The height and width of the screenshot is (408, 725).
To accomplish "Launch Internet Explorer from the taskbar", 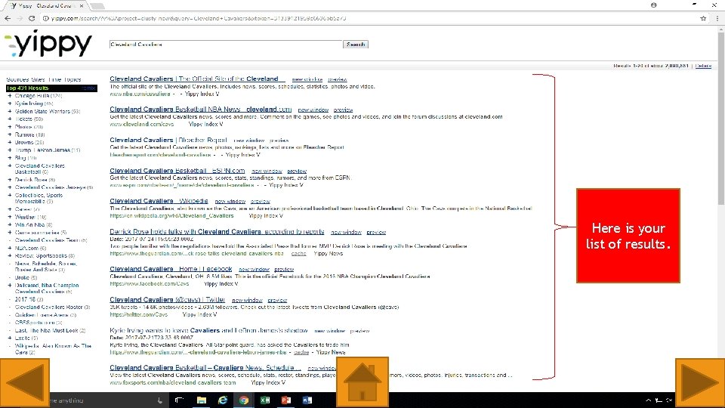I will [222, 400].
